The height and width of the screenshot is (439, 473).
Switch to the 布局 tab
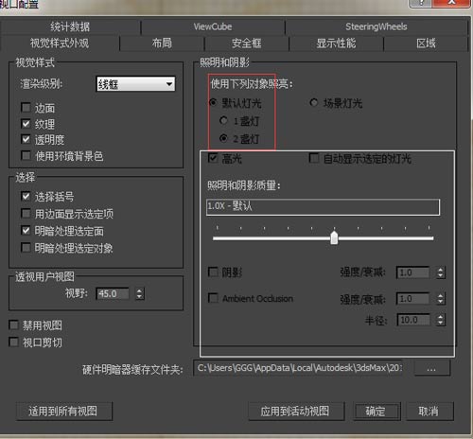(x=162, y=43)
